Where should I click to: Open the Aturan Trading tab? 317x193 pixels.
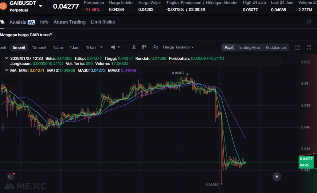click(69, 22)
